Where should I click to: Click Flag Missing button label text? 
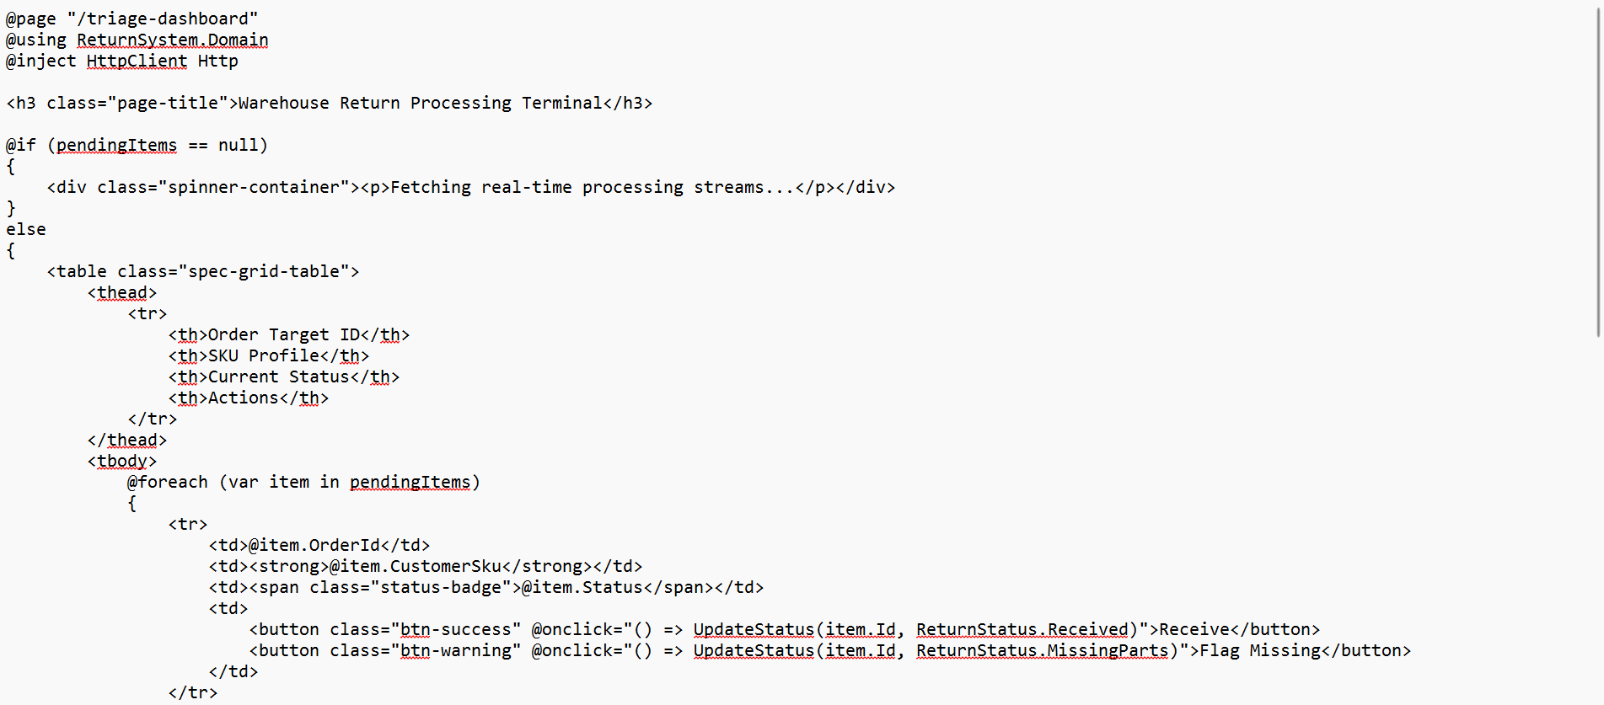point(1260,650)
